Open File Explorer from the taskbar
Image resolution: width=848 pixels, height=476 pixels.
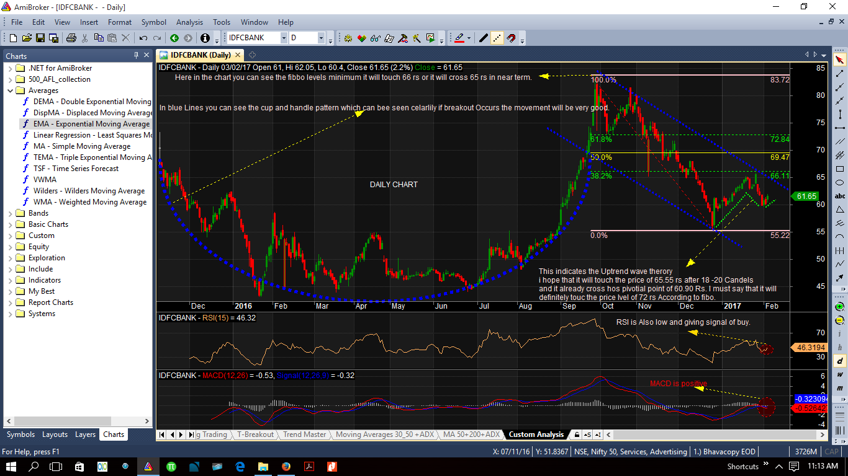click(x=263, y=466)
